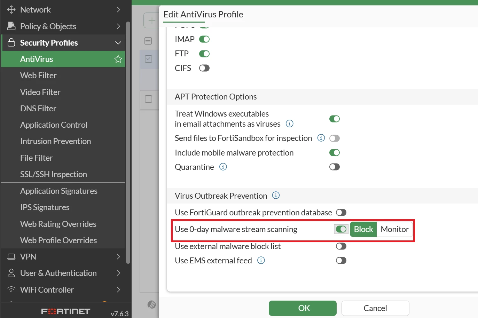
Task: Click the plus icon behind the dialog
Action: pyautogui.click(x=152, y=21)
